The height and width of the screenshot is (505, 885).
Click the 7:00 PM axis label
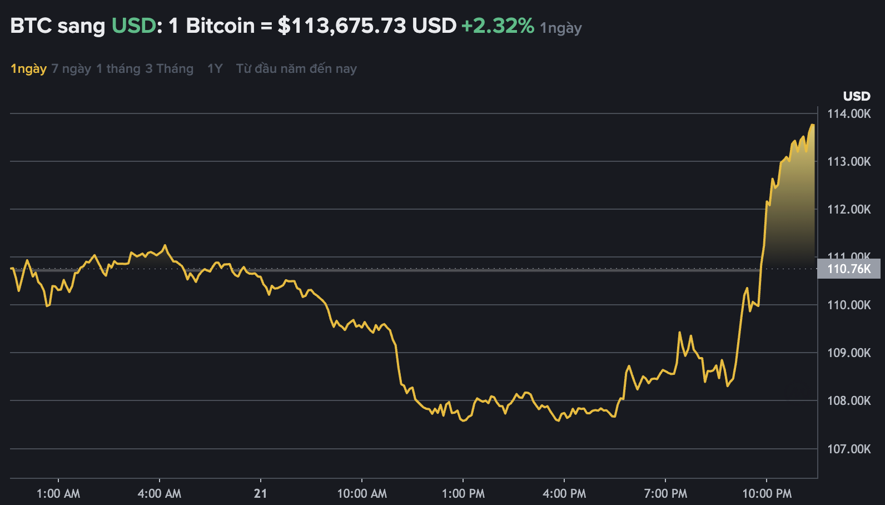pos(665,493)
